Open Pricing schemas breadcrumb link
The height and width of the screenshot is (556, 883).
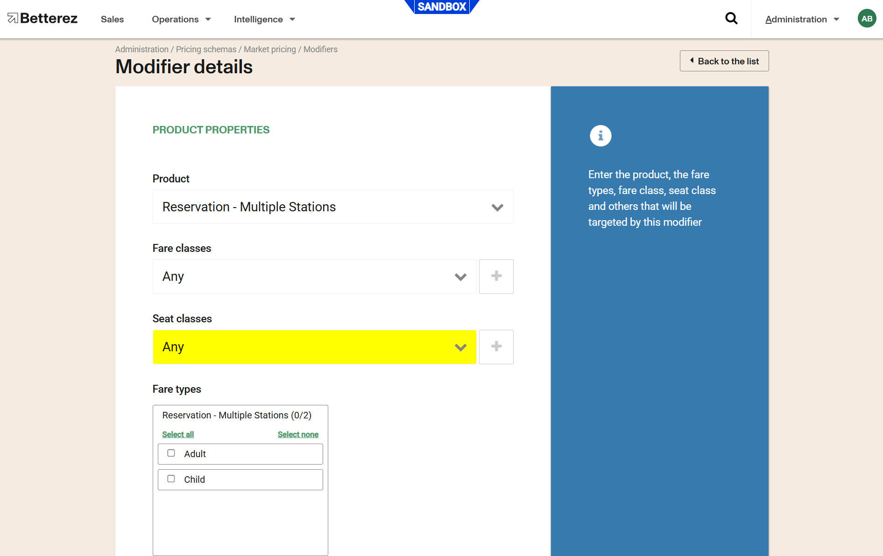coord(206,49)
